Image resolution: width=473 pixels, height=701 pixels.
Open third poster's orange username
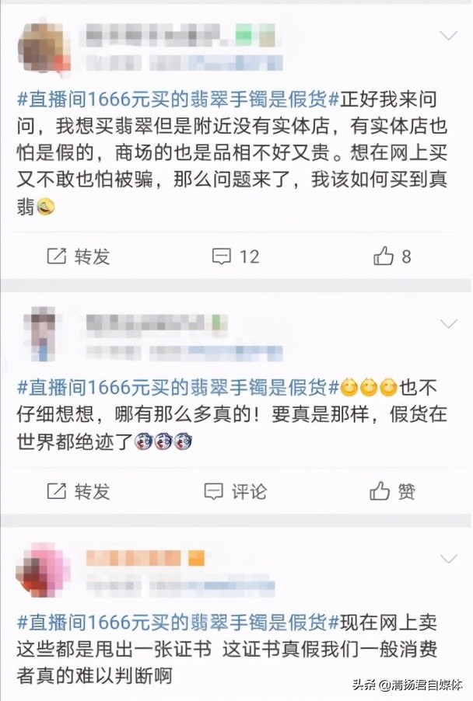(x=145, y=558)
